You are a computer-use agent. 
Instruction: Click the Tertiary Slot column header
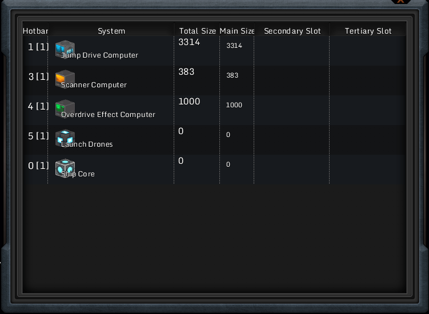coord(368,31)
